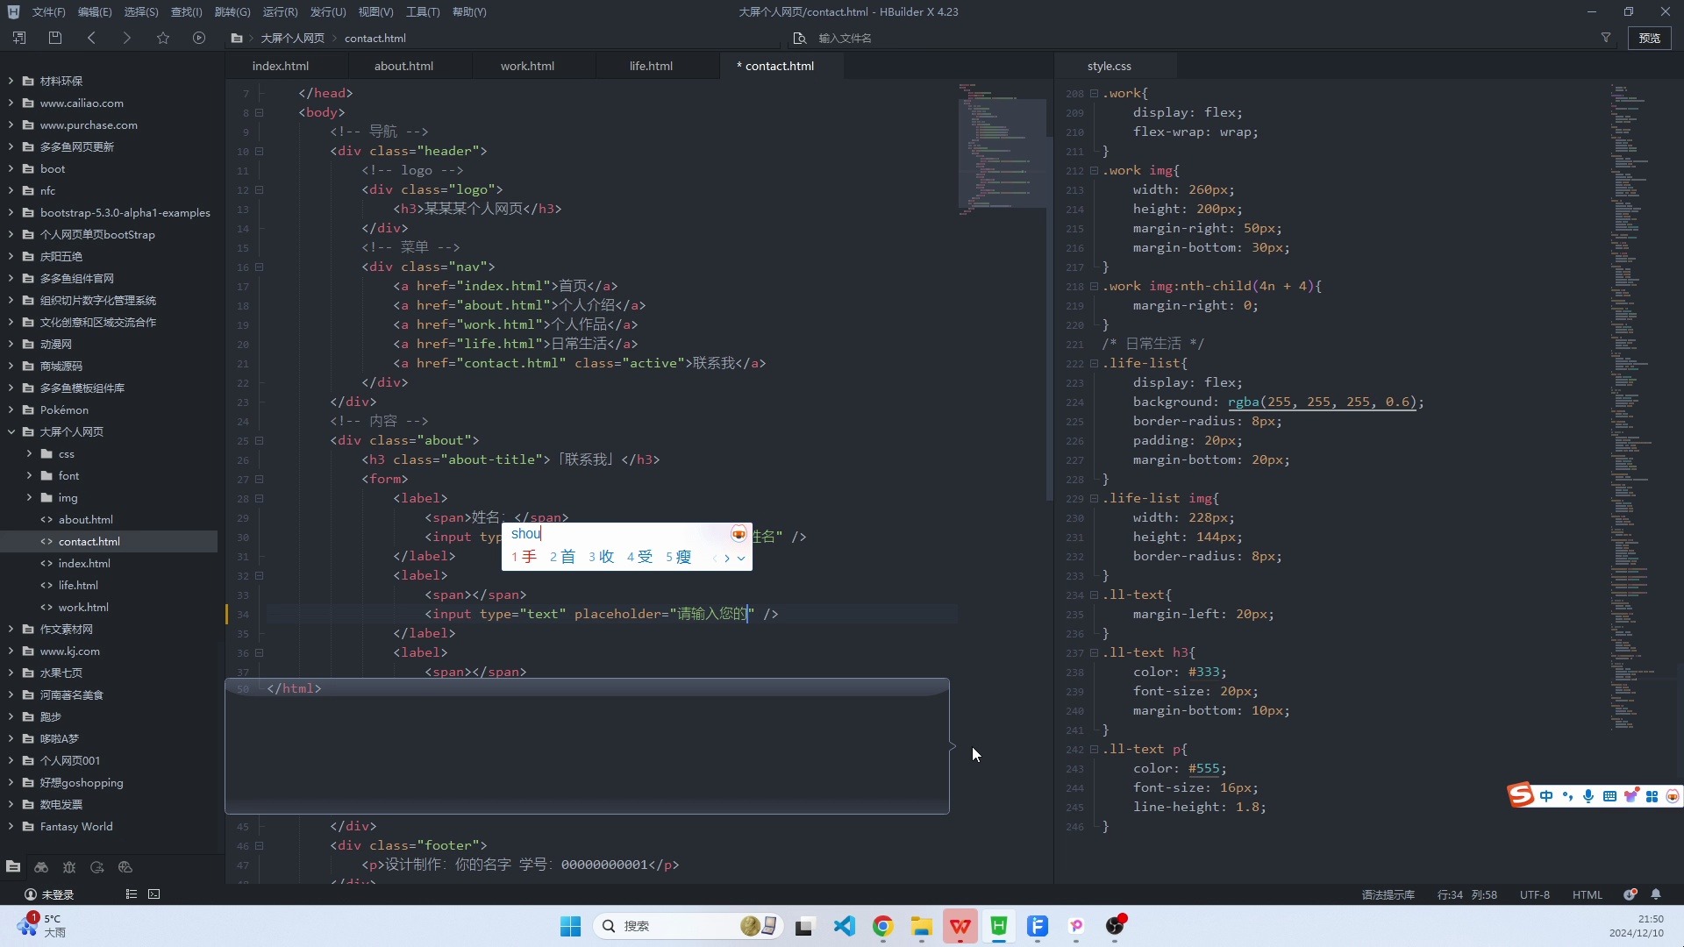This screenshot has width=1684, height=947.
Task: Click the microphone icon on Sogou toolbar
Action: [x=1588, y=796]
